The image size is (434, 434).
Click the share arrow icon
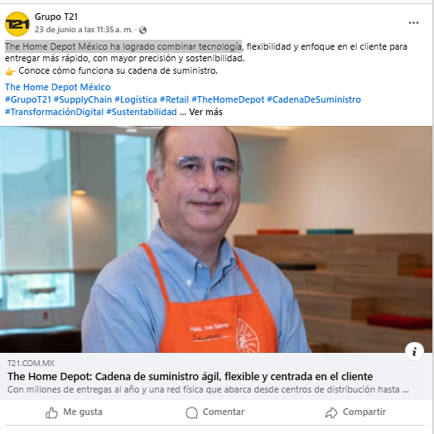(331, 412)
